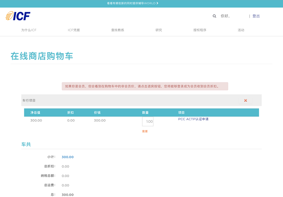This screenshot has width=283, height=197.
Task: Expand the 授权程序 navigation item
Action: pos(200,30)
